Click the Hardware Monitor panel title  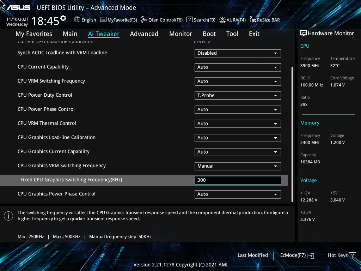[x=331, y=34]
